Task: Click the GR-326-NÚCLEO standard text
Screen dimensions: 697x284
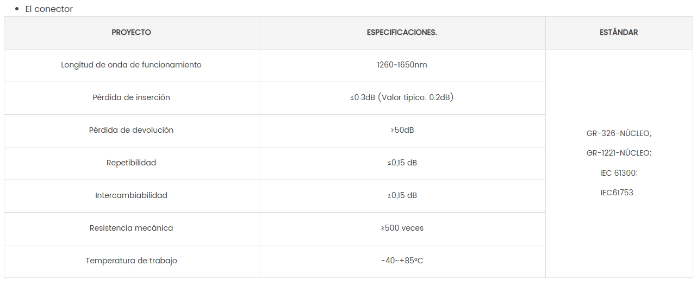Action: (619, 133)
